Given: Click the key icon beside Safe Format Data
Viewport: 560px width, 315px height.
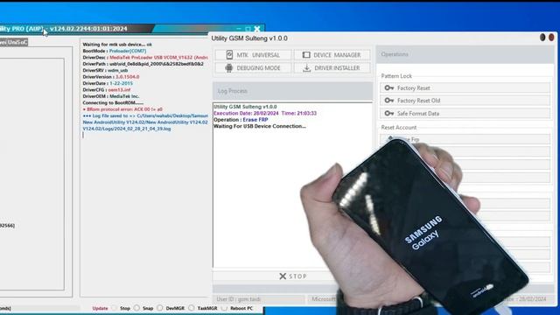Looking at the screenshot, I should tap(388, 114).
